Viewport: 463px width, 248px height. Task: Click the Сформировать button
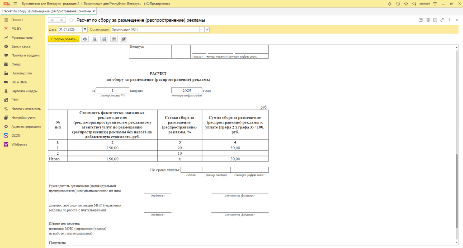point(63,39)
